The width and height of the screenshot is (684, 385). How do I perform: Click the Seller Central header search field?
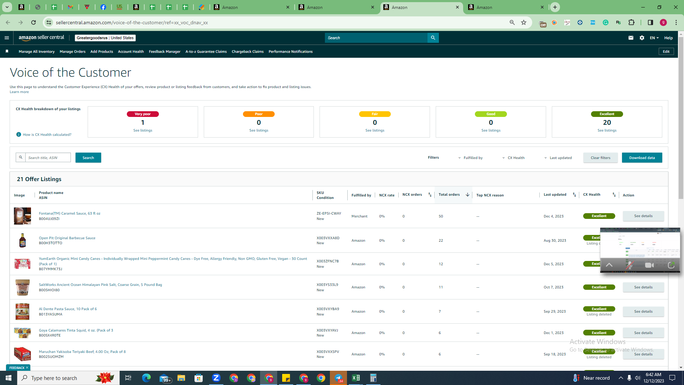click(x=376, y=38)
